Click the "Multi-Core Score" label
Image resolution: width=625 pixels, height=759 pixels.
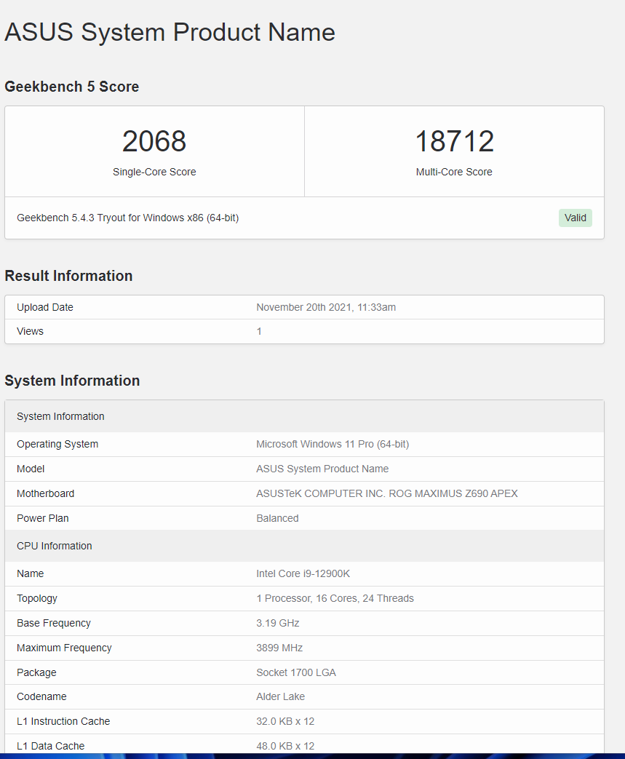pos(454,172)
